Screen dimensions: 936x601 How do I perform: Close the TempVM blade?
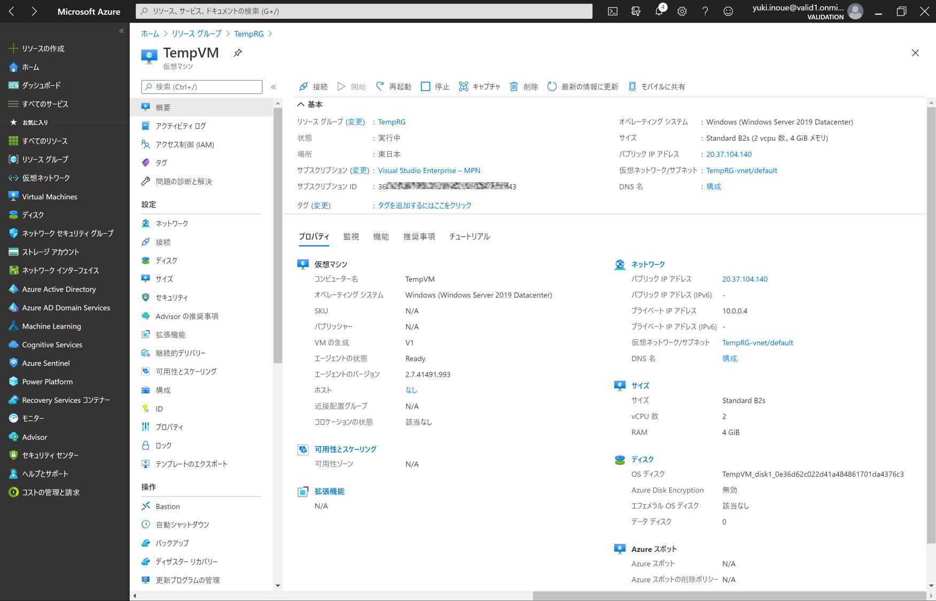[915, 53]
